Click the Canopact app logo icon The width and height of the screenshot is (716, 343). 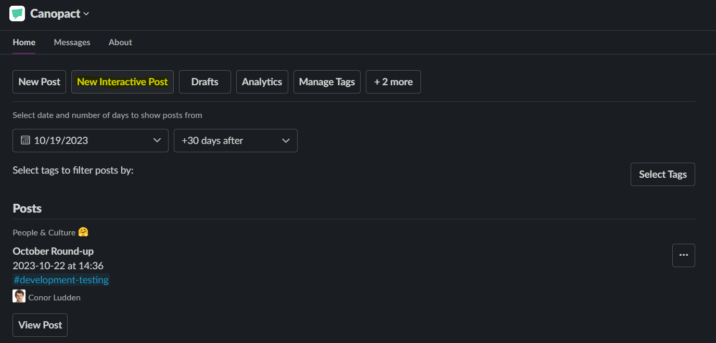(x=17, y=14)
